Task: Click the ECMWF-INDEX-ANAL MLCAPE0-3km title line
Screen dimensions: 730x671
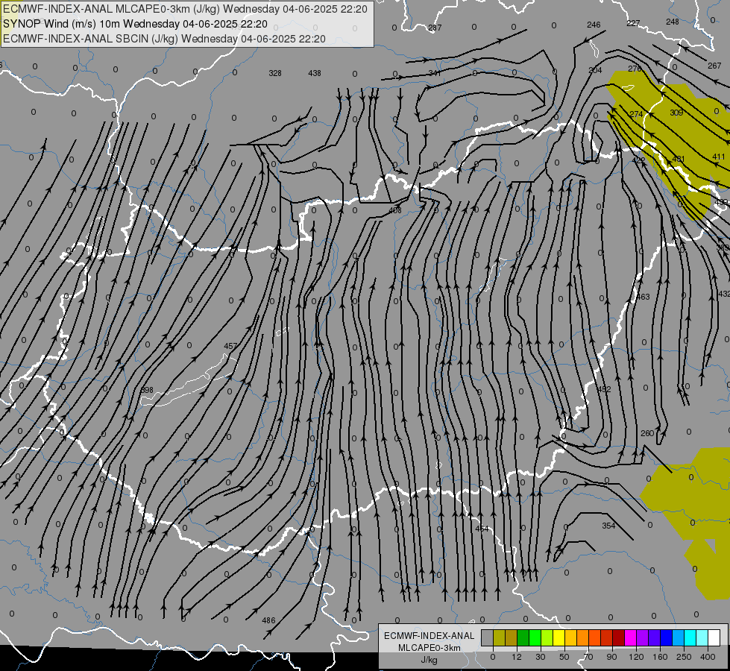Action: coord(185,9)
